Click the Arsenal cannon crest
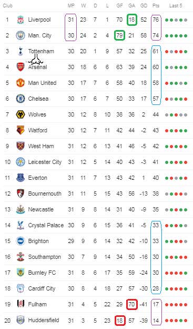Viewport: 193px width, 329px height. pos(21,67)
